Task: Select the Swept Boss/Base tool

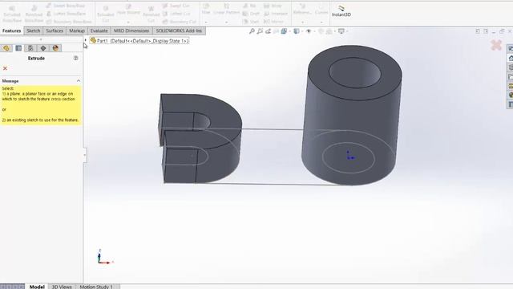Action: [x=66, y=6]
